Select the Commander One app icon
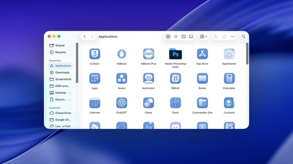The width and height of the screenshot is (293, 164). [x=202, y=102]
